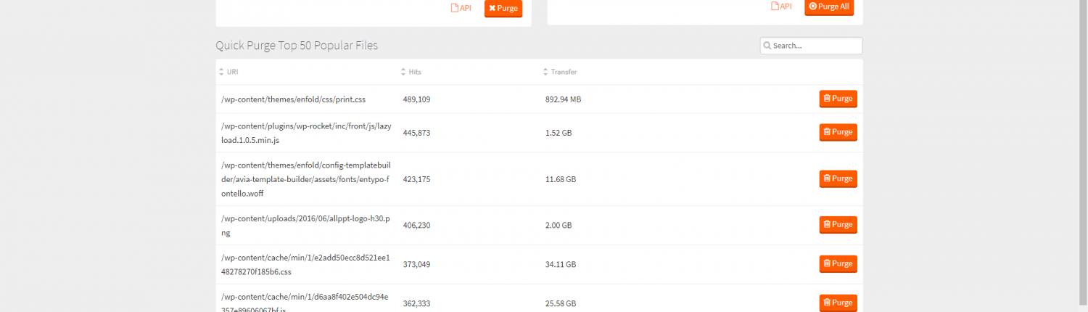Purge the cached e2add50ecc8d521ee1 CSS file
Screen dimensions: 1088x312
click(838, 264)
